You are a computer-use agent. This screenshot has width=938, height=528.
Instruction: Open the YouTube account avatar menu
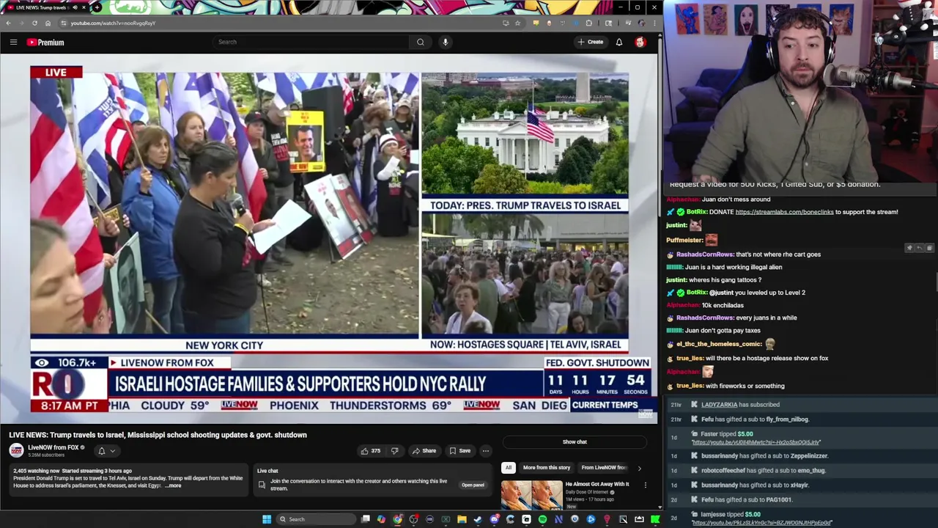tap(640, 43)
